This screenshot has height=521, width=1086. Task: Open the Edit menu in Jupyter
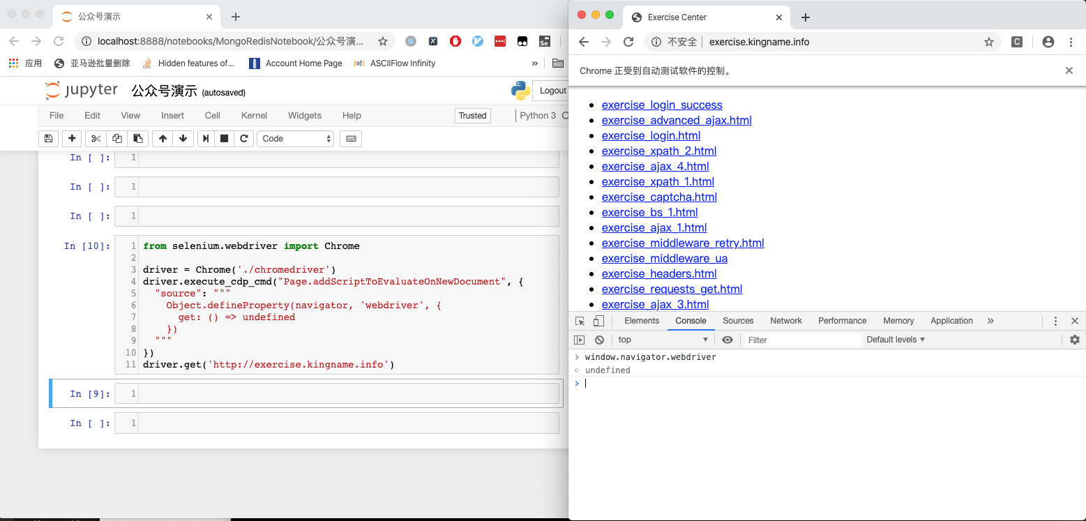click(x=92, y=116)
